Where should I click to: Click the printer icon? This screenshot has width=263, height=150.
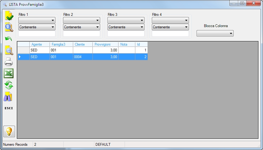8,62
